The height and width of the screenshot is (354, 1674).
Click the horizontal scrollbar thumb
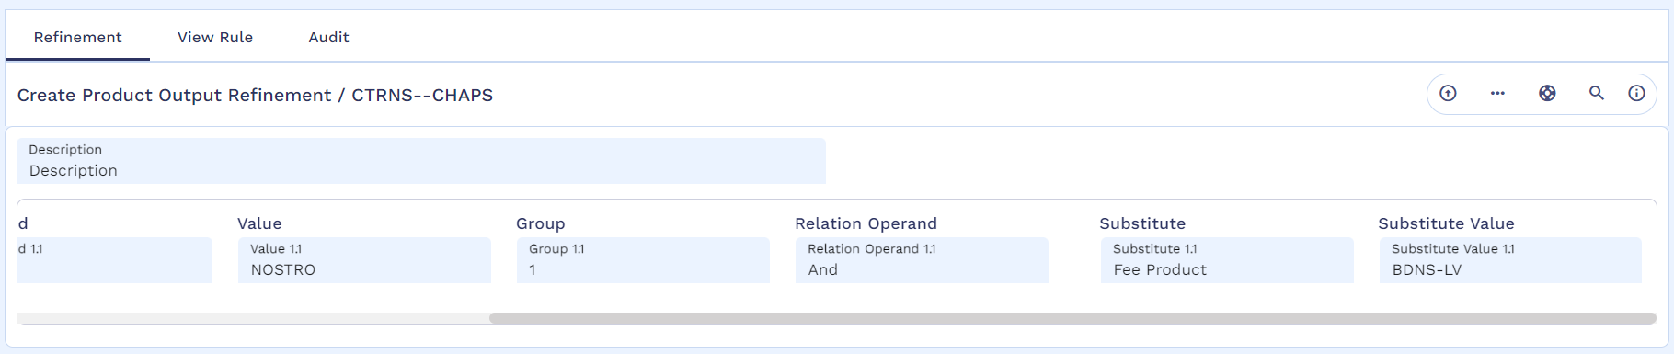point(1072,318)
